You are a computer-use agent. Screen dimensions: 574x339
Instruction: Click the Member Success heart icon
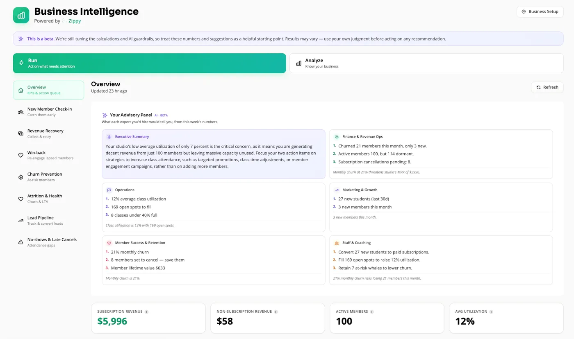click(x=109, y=243)
